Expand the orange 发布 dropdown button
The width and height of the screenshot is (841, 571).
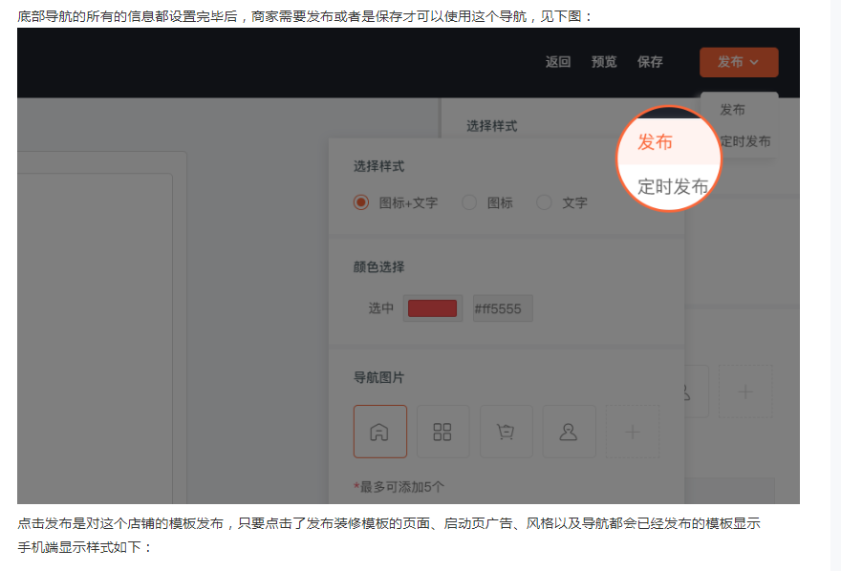click(739, 62)
